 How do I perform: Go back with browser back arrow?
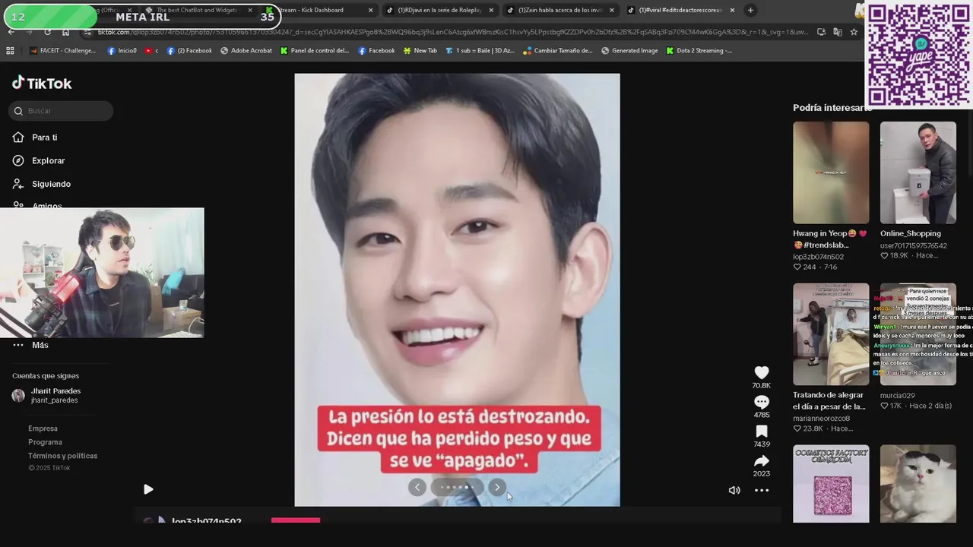(x=11, y=32)
